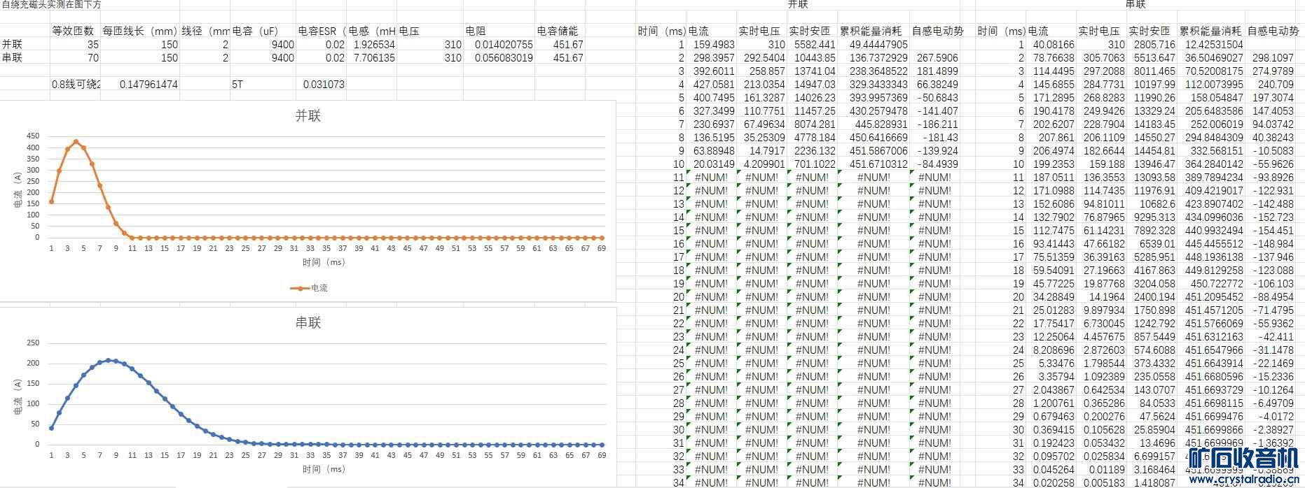
Task: Select the cell containing 7.706135
Action: click(374, 58)
